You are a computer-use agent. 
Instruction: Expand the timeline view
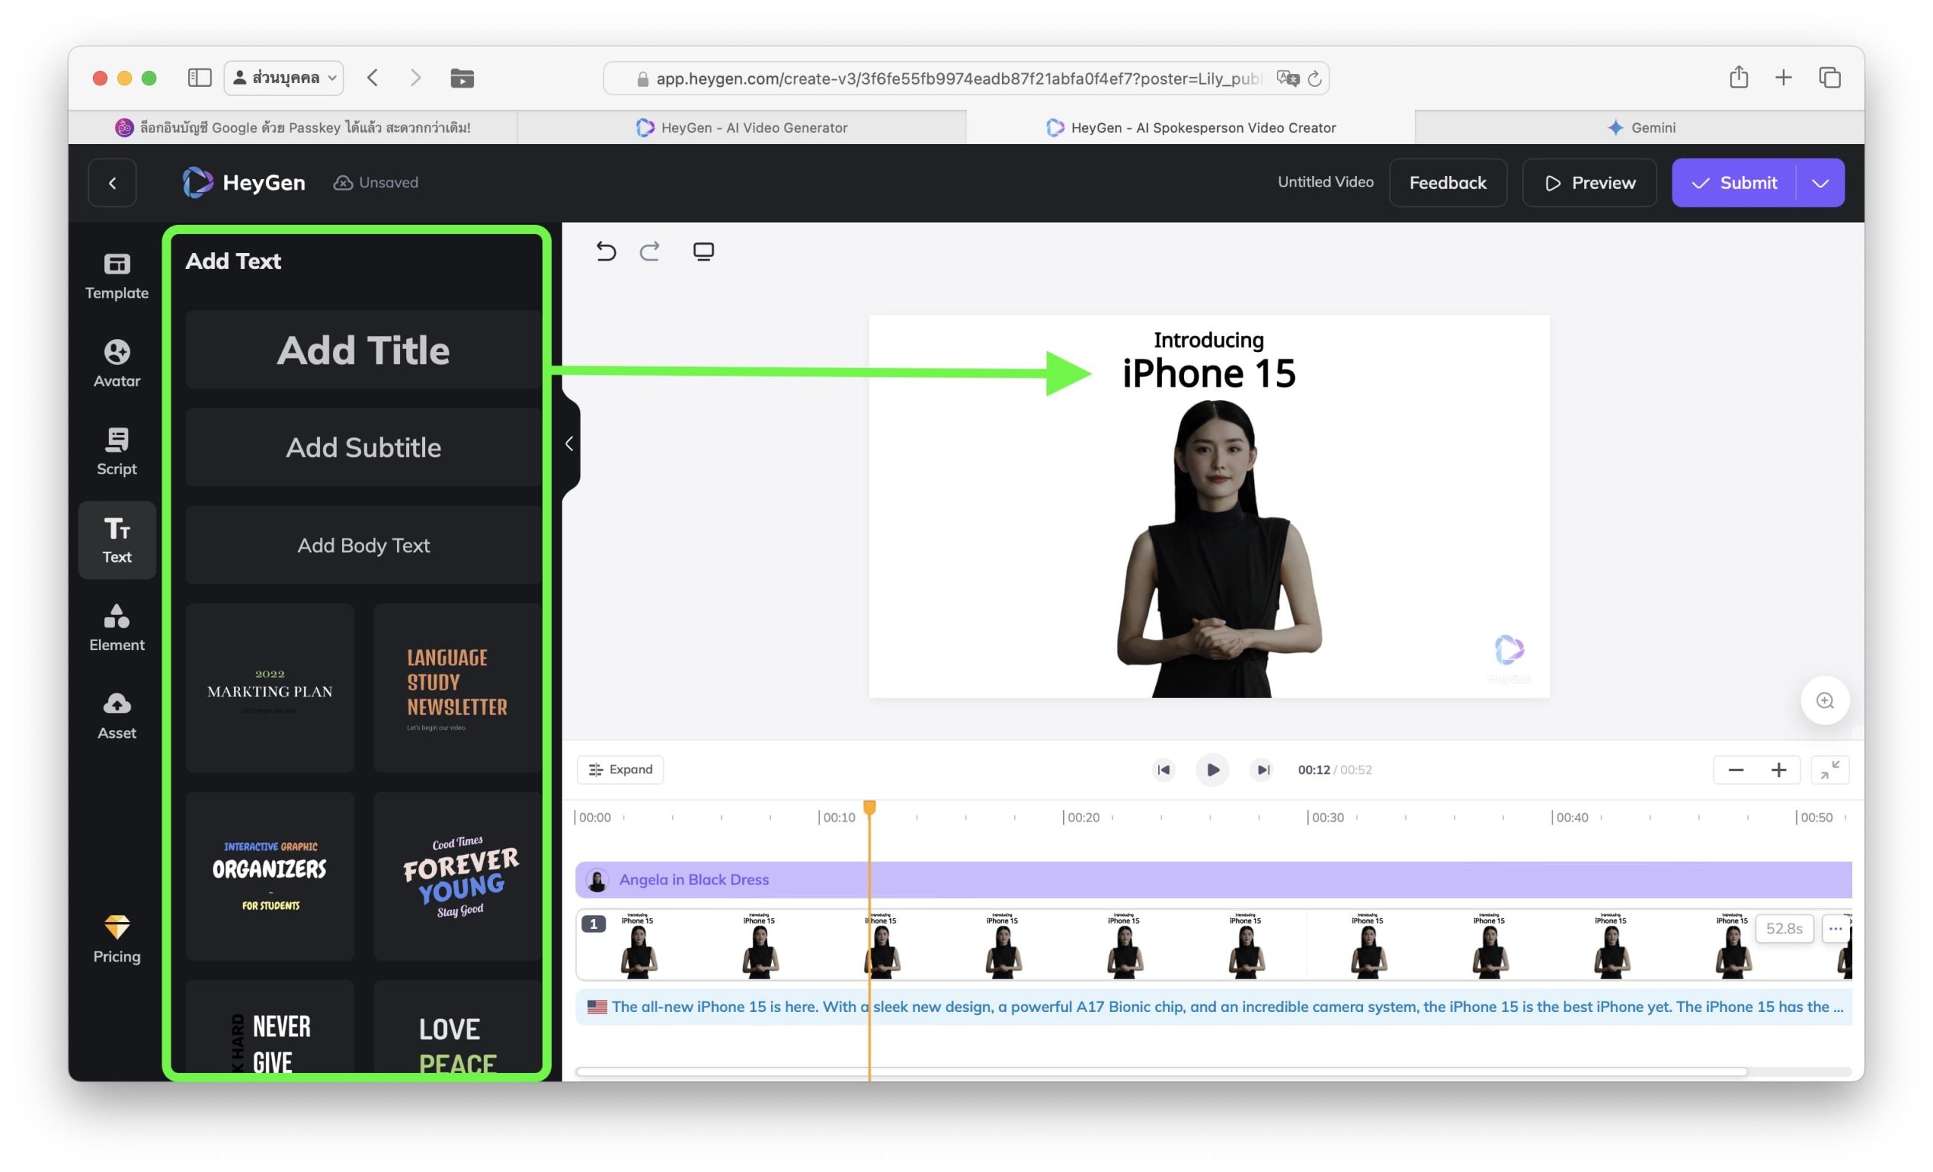click(620, 769)
